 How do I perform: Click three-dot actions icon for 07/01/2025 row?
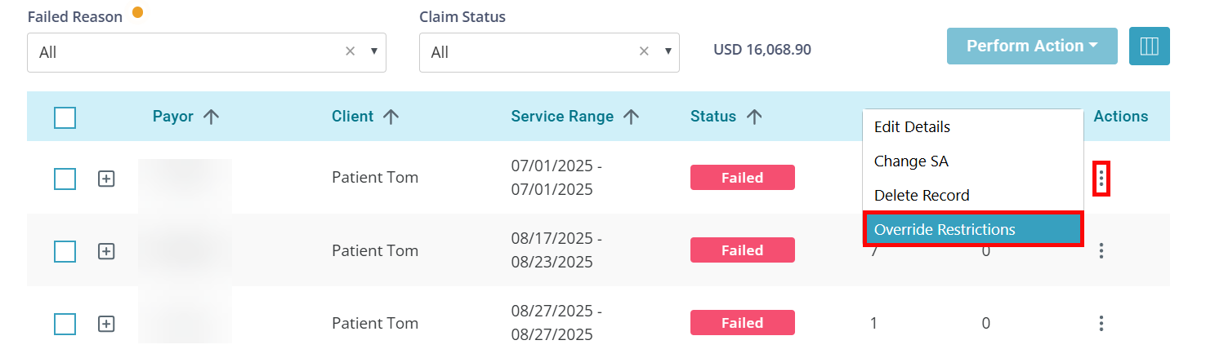point(1101,179)
